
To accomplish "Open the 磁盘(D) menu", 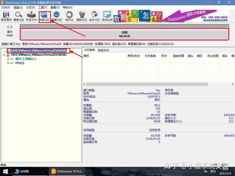I will 18,7.
